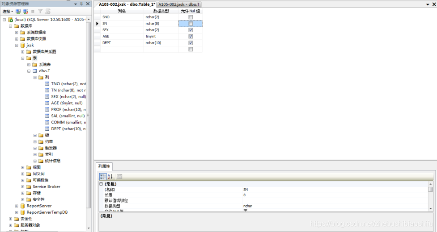The width and height of the screenshot is (437, 232).
Task: Click the connect Object Explorer icon
Action: click(18, 12)
